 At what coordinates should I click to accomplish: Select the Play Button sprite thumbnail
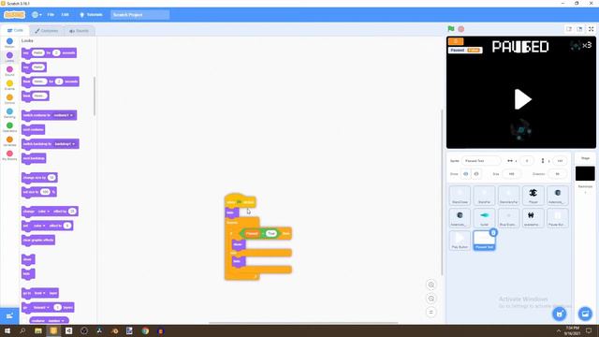coord(460,241)
